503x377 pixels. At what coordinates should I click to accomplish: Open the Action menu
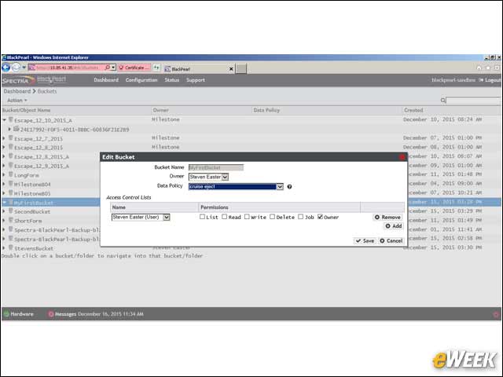click(x=17, y=101)
